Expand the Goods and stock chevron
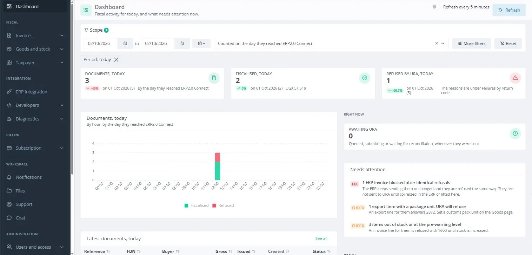The image size is (532, 255). (62, 49)
